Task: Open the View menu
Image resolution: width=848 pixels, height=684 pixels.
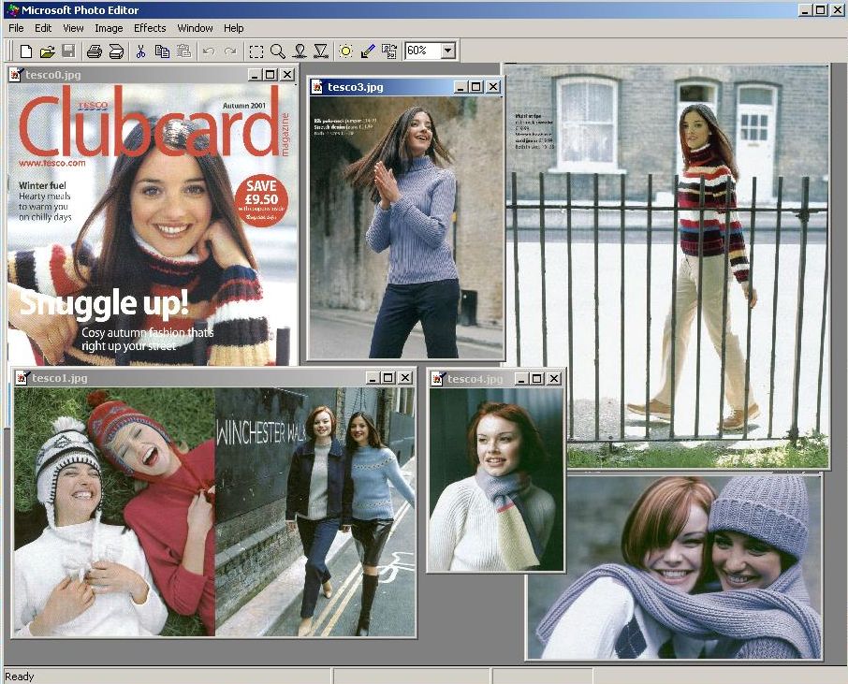Action: [73, 28]
